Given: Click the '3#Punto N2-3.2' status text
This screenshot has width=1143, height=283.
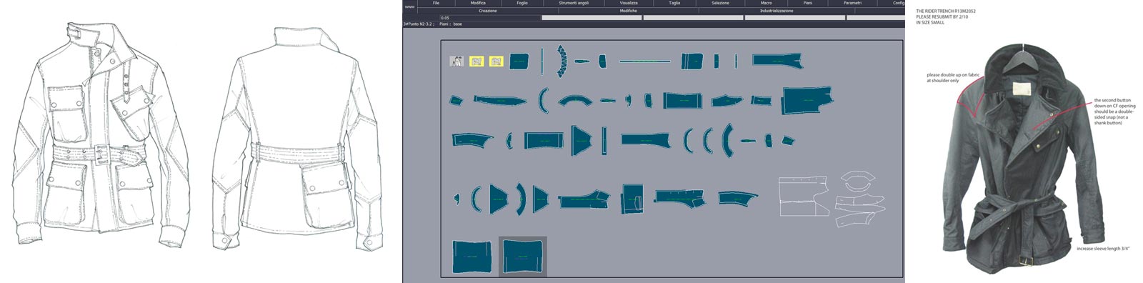Looking at the screenshot, I should point(419,24).
